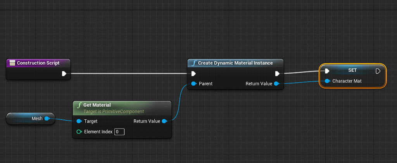
Task: Click the Character Mat input pin
Action: [327, 81]
